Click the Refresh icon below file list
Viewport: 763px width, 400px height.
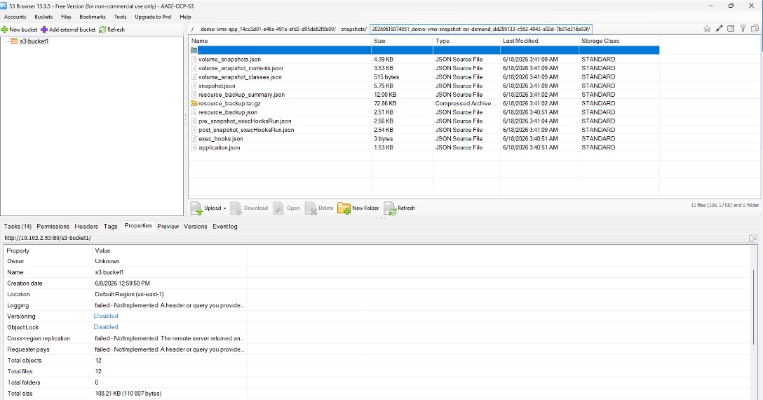point(390,208)
